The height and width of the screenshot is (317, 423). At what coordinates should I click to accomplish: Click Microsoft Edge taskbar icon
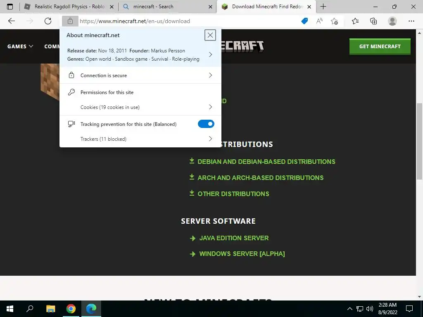[x=91, y=309]
